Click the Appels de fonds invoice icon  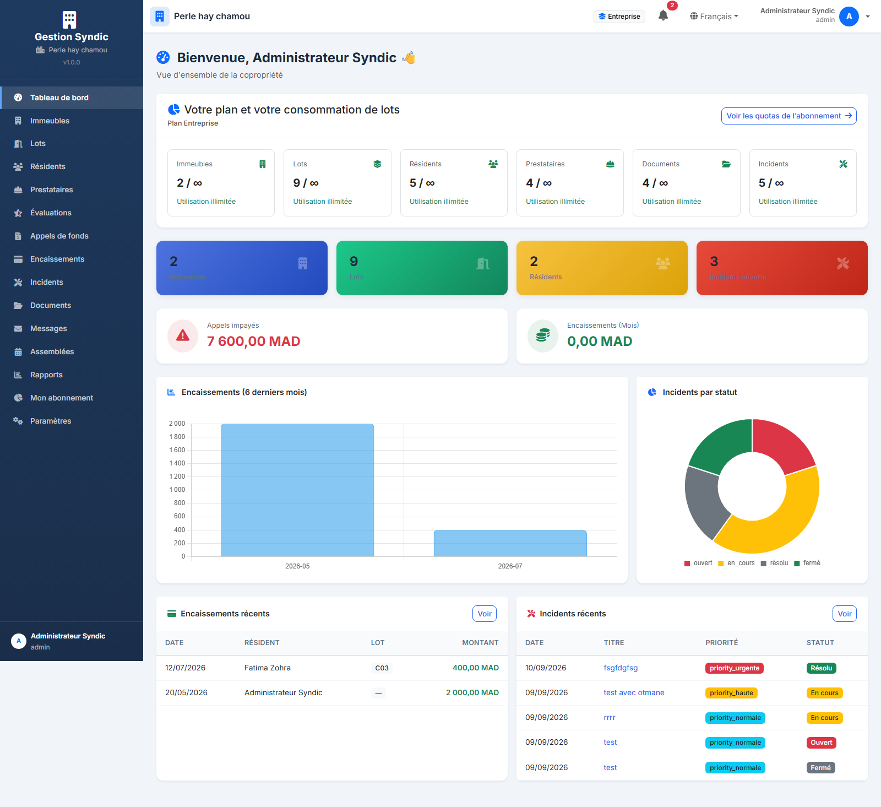[18, 236]
